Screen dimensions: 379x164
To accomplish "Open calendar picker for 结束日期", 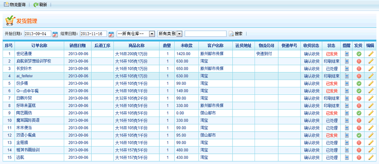I will pos(111,34).
